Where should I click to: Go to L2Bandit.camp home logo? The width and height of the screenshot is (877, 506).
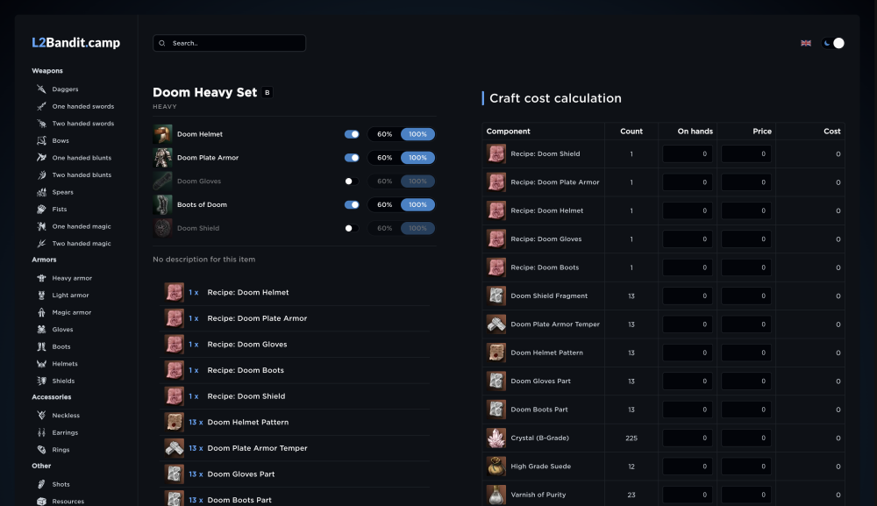pos(76,43)
